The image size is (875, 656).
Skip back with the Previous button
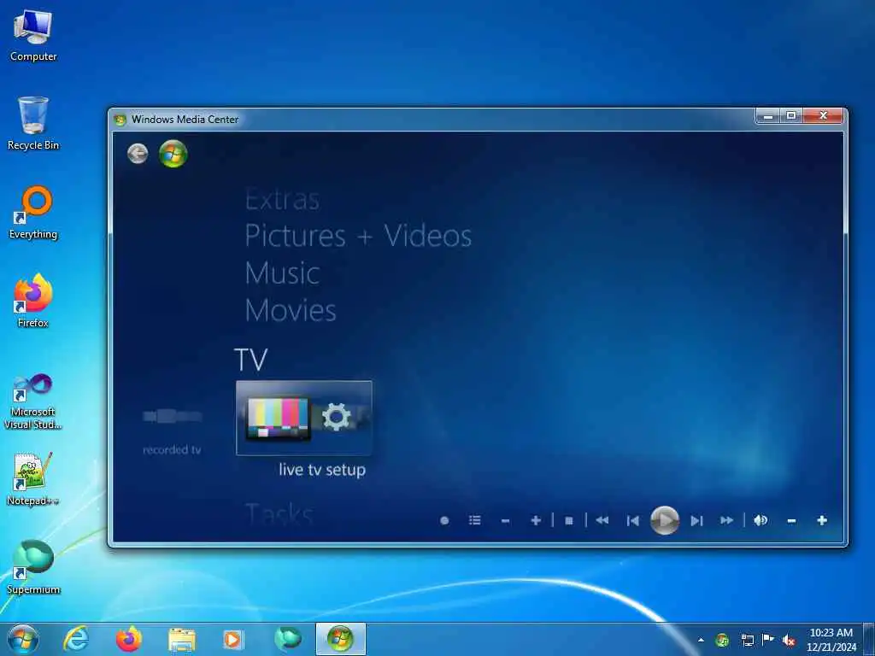coord(633,520)
